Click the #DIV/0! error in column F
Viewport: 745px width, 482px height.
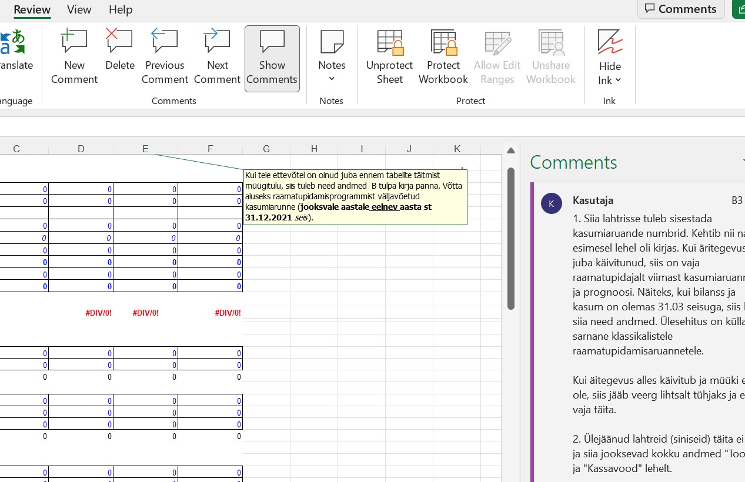228,313
